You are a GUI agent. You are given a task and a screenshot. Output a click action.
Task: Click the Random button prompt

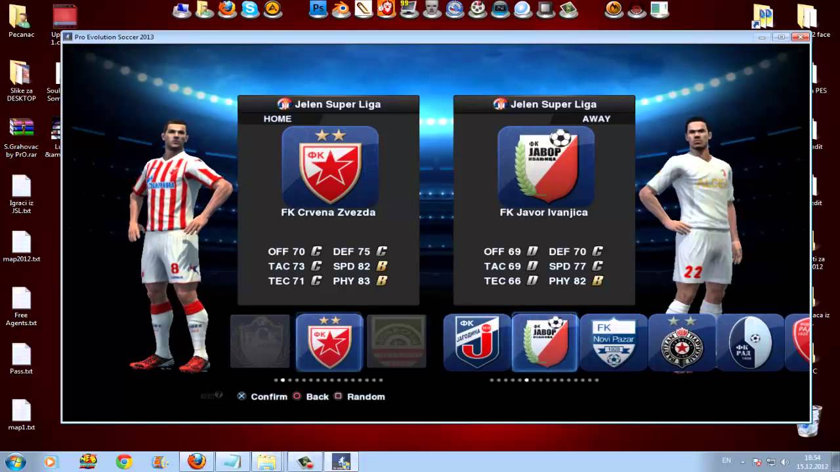coord(360,397)
